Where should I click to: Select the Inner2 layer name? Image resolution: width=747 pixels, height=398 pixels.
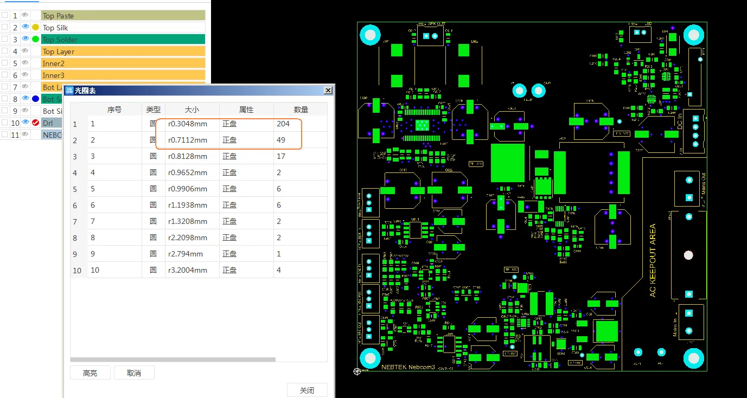[x=123, y=63]
